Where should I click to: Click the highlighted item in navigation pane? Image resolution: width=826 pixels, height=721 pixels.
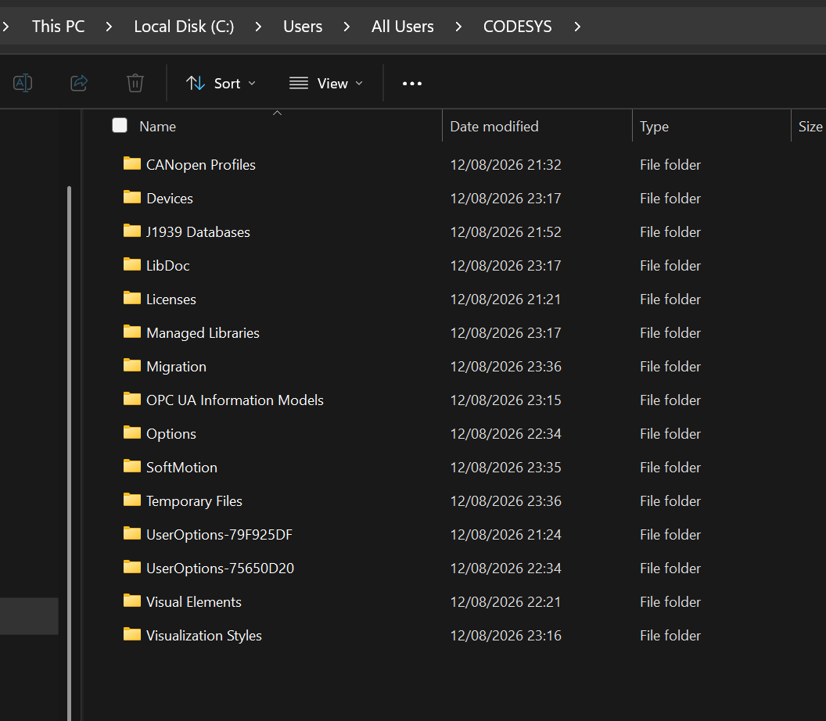(29, 615)
